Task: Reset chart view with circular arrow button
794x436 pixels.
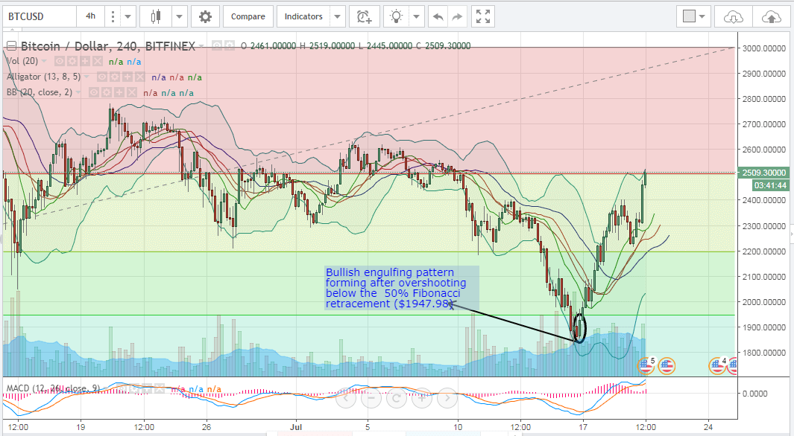Action: 397,398
